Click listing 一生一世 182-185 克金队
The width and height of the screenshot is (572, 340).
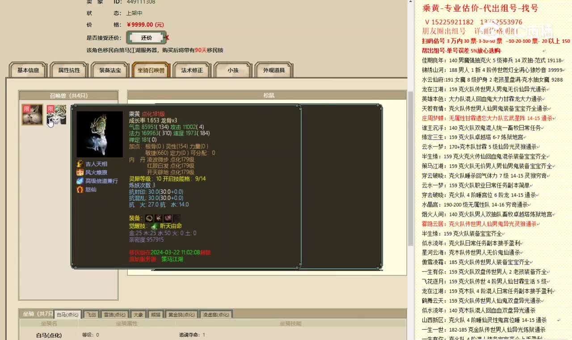coord(484,330)
